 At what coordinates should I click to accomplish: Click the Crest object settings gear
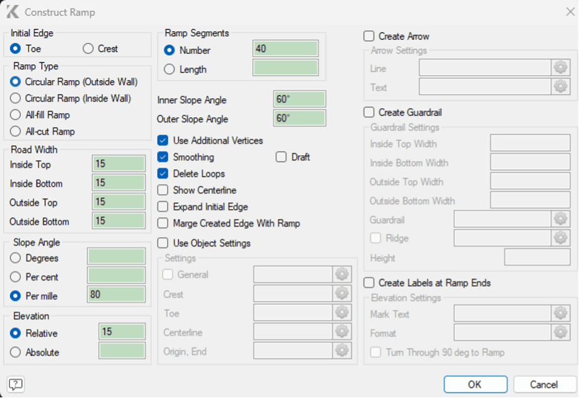(342, 293)
